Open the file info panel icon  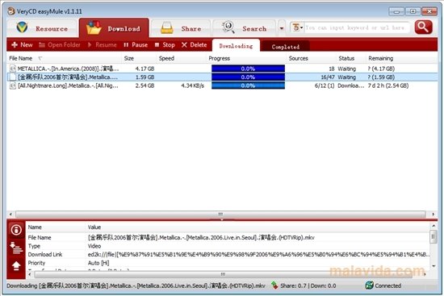[x=16, y=230]
